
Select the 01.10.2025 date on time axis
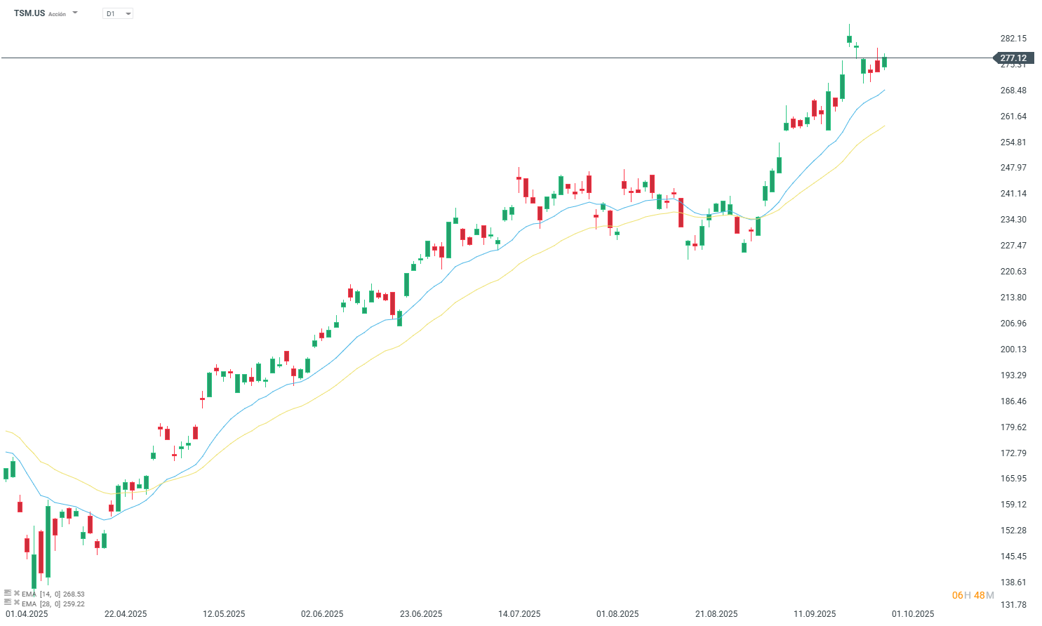[x=913, y=613]
